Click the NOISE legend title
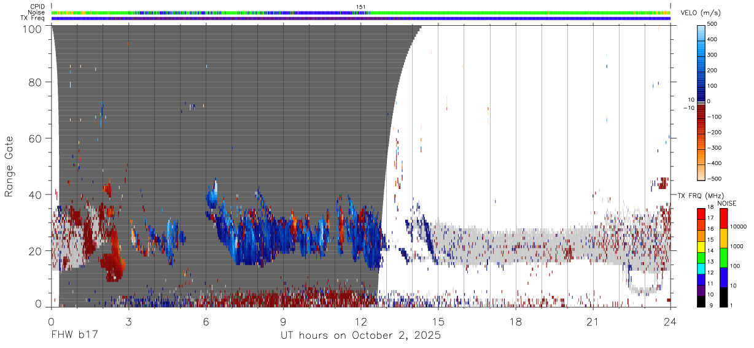754x348 pixels. pyautogui.click(x=727, y=203)
